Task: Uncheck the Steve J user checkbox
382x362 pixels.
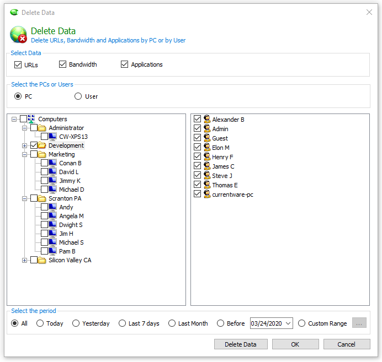Action: pyautogui.click(x=197, y=175)
